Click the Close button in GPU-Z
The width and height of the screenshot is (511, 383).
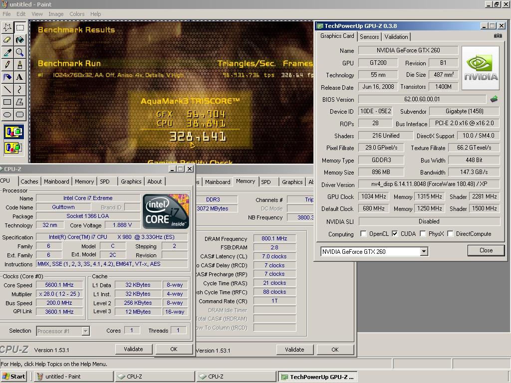pyautogui.click(x=486, y=250)
